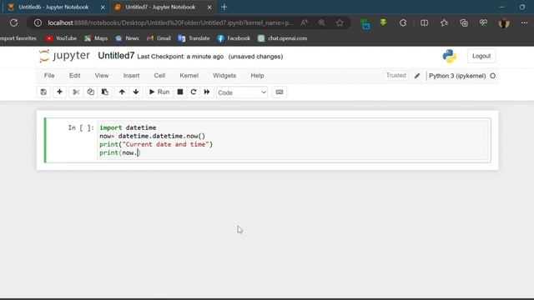Screen dimensions: 534x300
Task: Open the File menu
Action: (49, 76)
